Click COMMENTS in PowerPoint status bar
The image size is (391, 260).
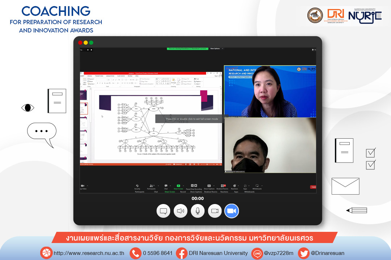[x=178, y=164]
